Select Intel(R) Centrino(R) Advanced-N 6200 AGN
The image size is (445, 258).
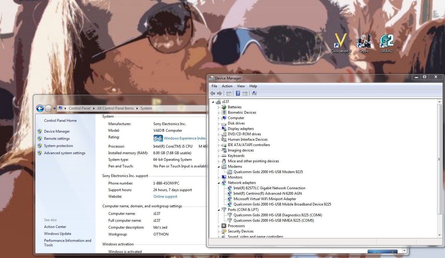[268, 193]
